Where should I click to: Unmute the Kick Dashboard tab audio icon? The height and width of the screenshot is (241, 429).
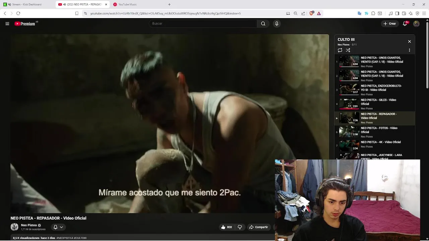pyautogui.click(x=9, y=4)
